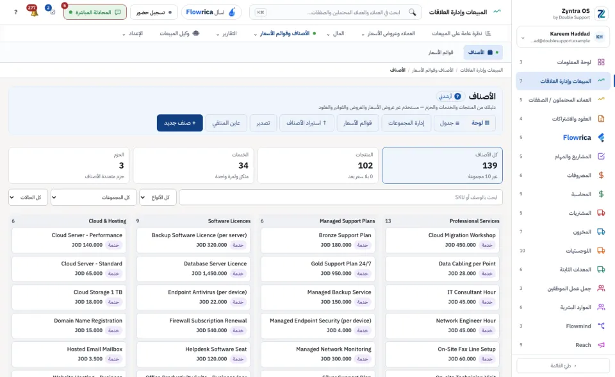This screenshot has width=615, height=377.
Task: Click the question mark help icon in top bar
Action: click(15, 12)
